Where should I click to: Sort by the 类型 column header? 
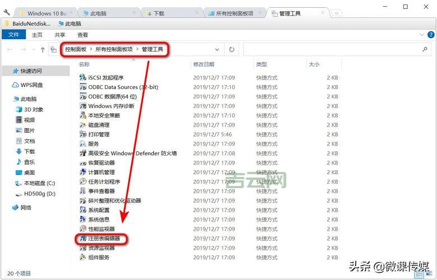[262, 64]
